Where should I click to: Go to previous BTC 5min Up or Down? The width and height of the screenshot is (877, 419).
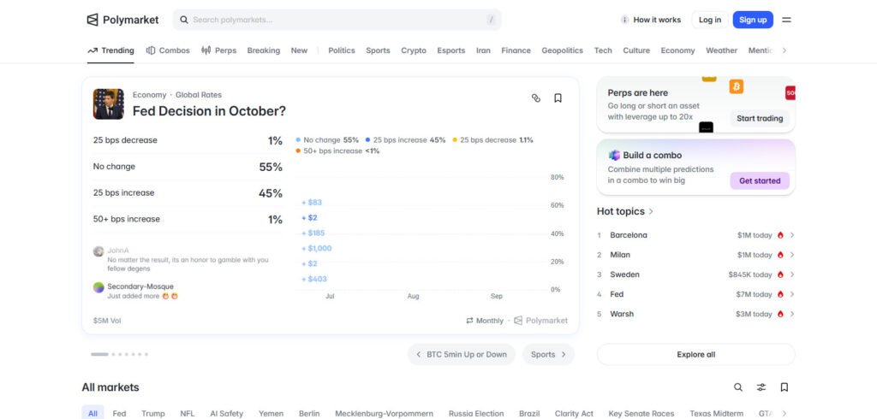point(462,354)
